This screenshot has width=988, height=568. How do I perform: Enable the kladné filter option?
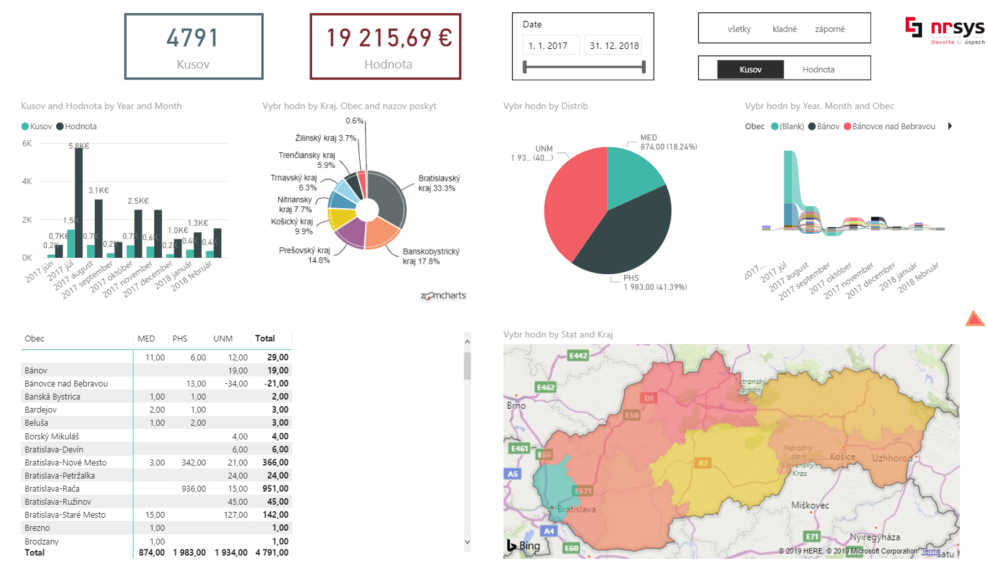pyautogui.click(x=784, y=28)
